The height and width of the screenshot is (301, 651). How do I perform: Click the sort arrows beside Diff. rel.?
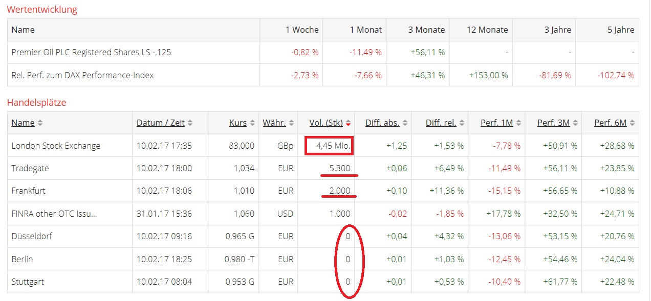tap(462, 123)
